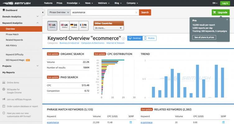Open Order custom database or report

tap(22, 106)
